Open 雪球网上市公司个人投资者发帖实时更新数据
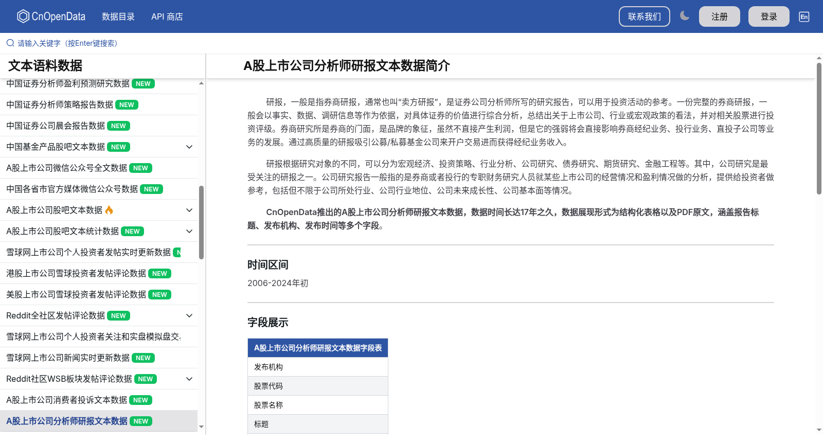Viewport: 823px width, 443px height. (88, 252)
